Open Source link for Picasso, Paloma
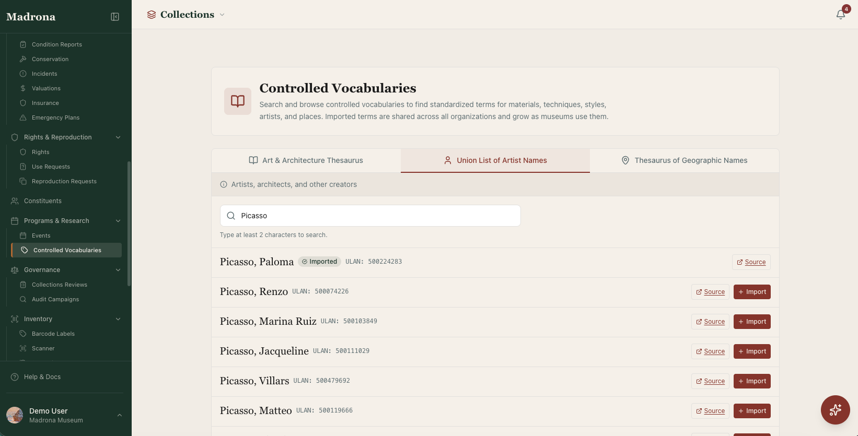 (x=751, y=262)
